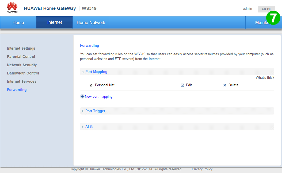
Task: Click the admin username text
Action: pos(247,9)
